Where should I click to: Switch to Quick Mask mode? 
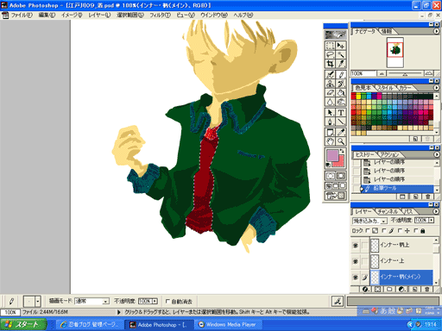(x=341, y=176)
